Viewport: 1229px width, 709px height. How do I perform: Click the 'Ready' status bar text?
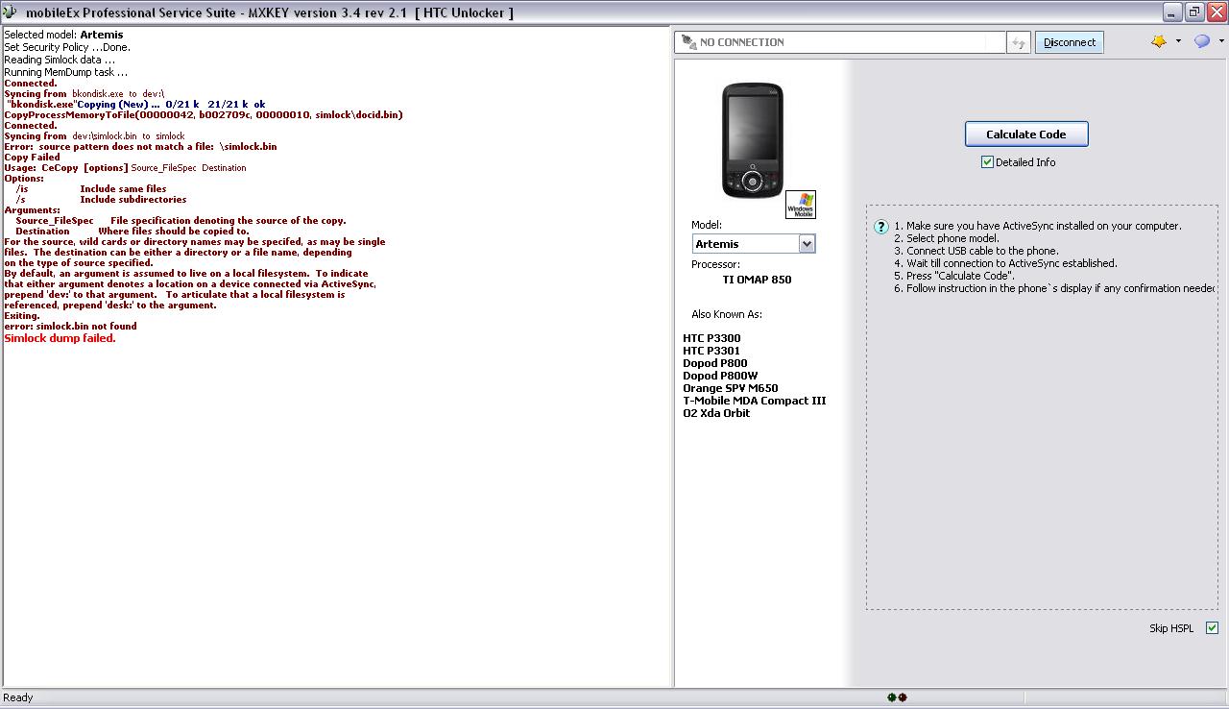coord(18,697)
